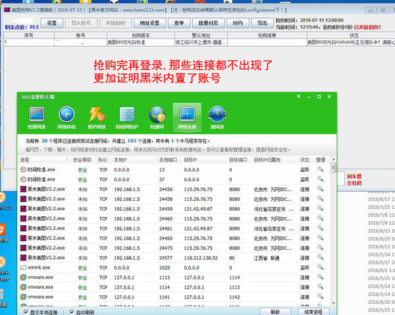This screenshot has width=395, height=315.
Task: Select 浙江绍兴市上虞市 address cell
Action: point(201,42)
